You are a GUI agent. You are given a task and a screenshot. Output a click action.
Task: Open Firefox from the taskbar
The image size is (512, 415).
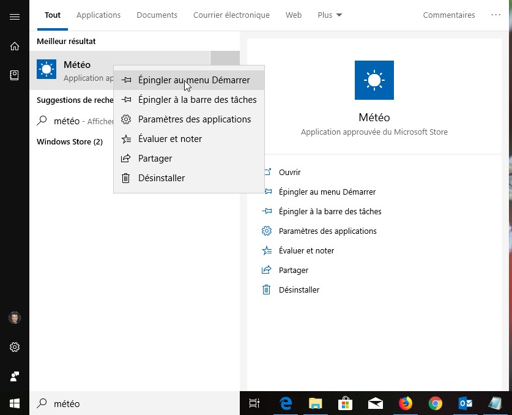click(x=405, y=403)
